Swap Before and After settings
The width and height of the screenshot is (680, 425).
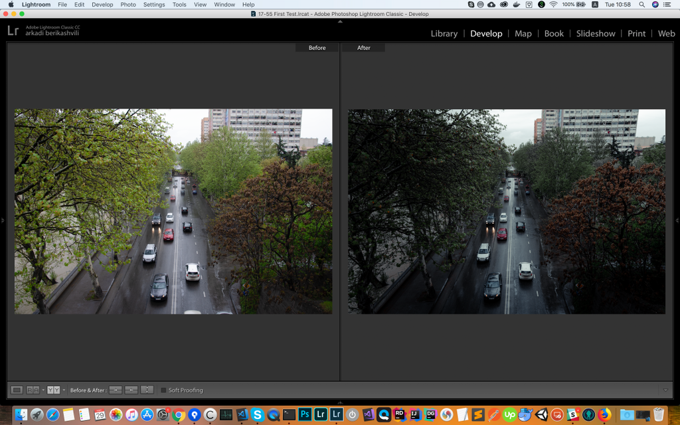(147, 390)
